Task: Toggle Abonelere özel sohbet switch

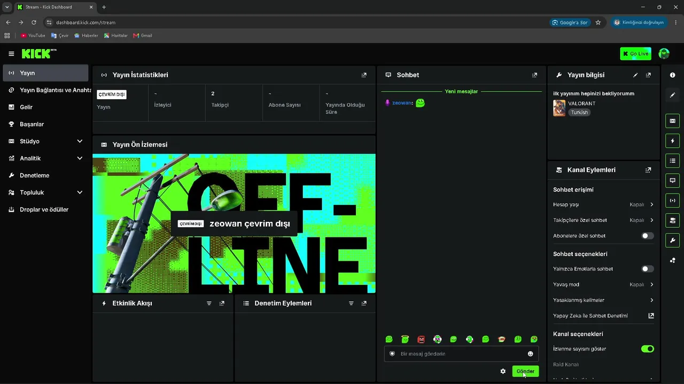Action: tap(647, 236)
